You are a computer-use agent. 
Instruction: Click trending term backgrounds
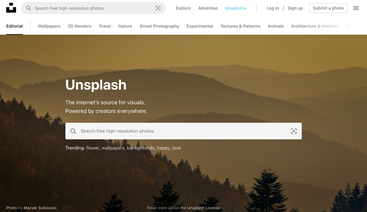140,148
